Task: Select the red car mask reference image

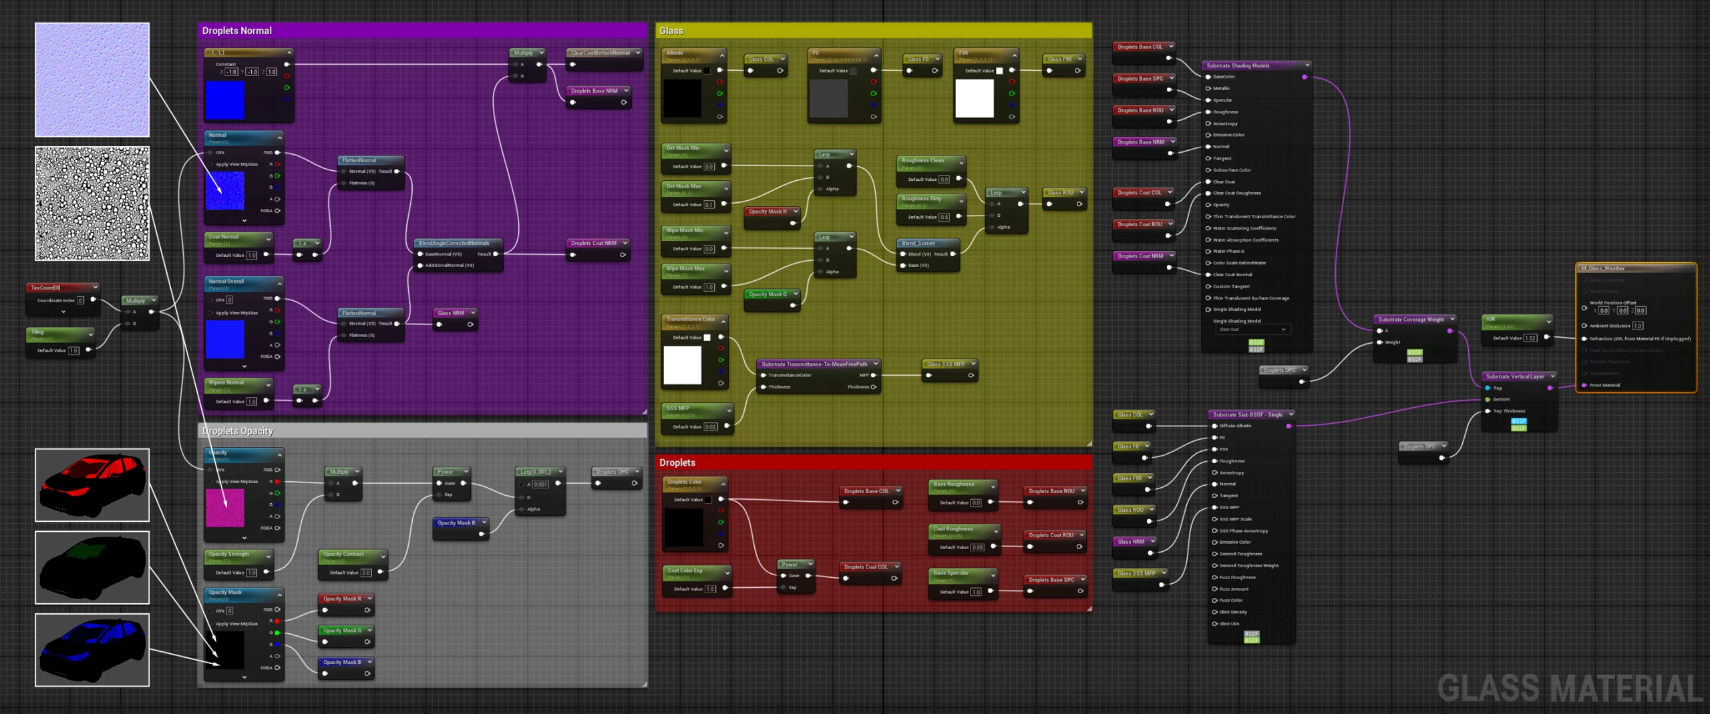Action: [92, 485]
